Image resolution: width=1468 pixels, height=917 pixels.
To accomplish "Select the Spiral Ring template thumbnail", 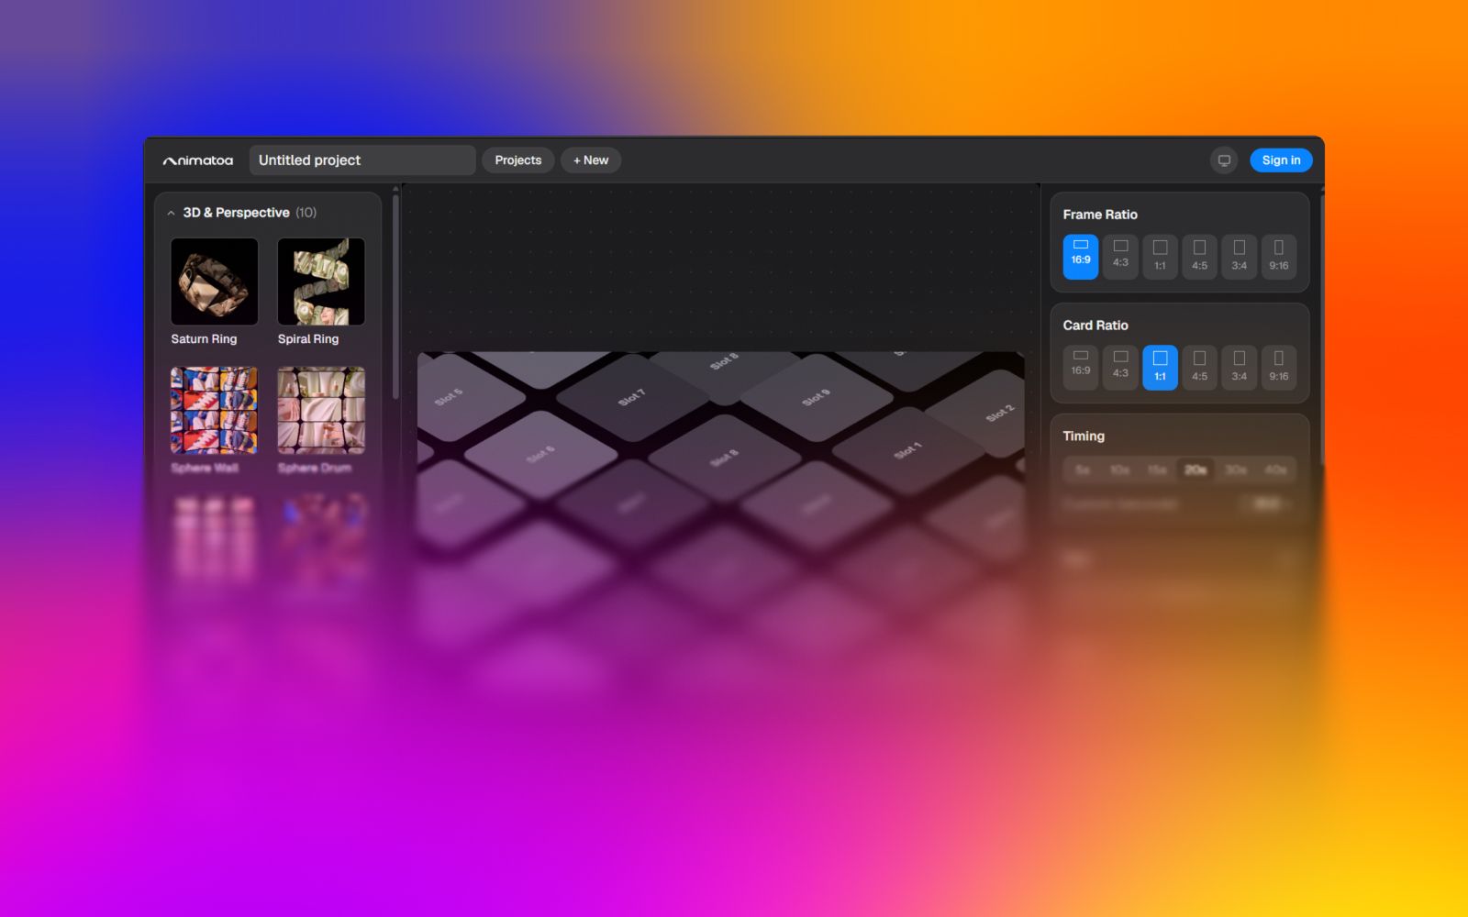I will click(321, 282).
